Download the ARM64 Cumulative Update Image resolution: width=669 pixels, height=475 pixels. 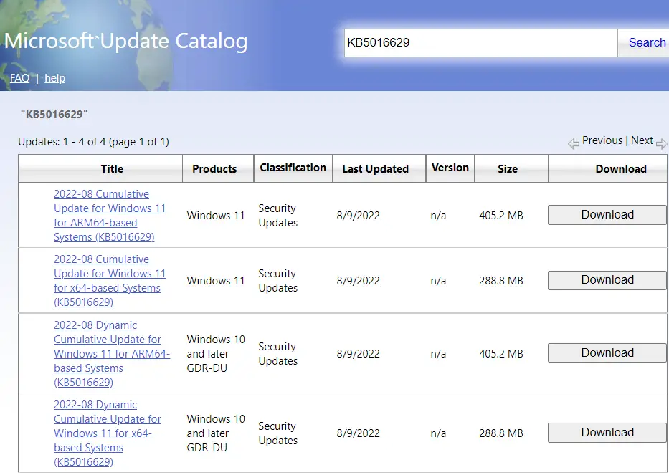point(607,214)
